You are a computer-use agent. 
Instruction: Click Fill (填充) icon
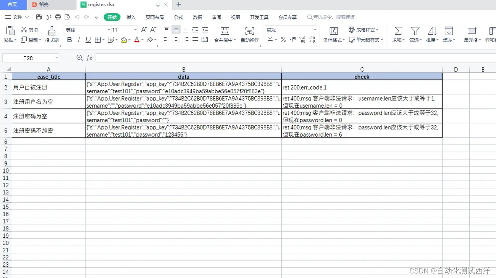click(x=449, y=31)
